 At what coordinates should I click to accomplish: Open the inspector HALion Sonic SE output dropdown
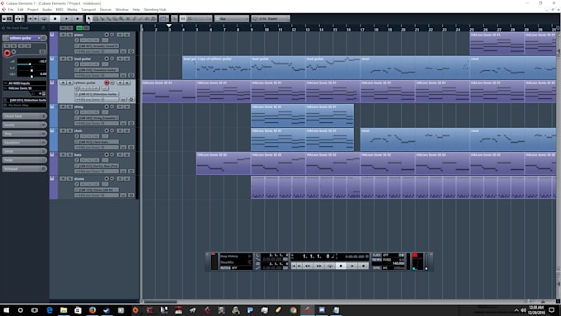coord(25,88)
